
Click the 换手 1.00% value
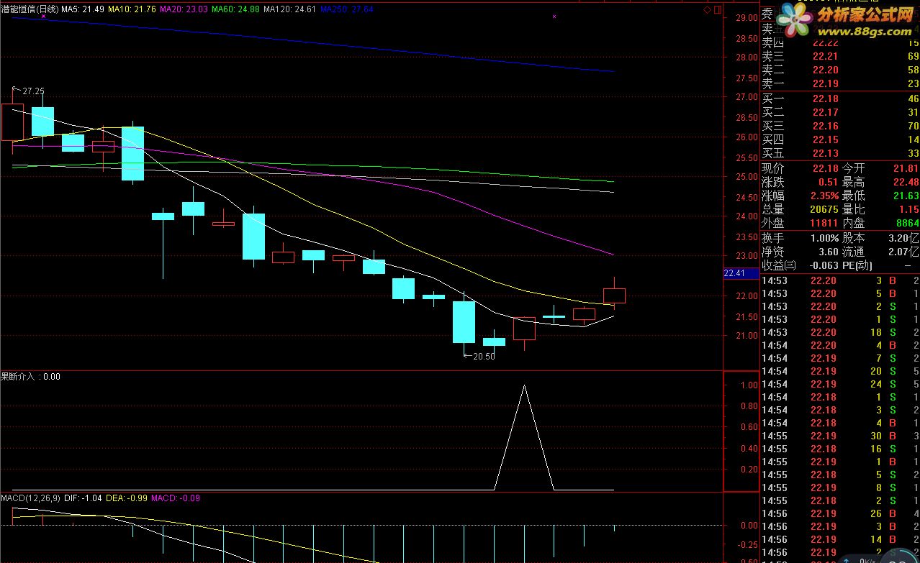tap(826, 238)
